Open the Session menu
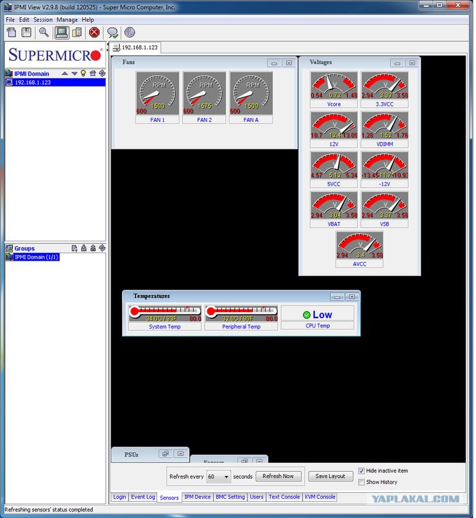The image size is (476, 518). (43, 19)
